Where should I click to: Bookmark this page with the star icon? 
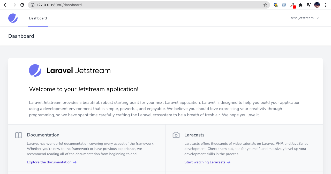pos(265,5)
